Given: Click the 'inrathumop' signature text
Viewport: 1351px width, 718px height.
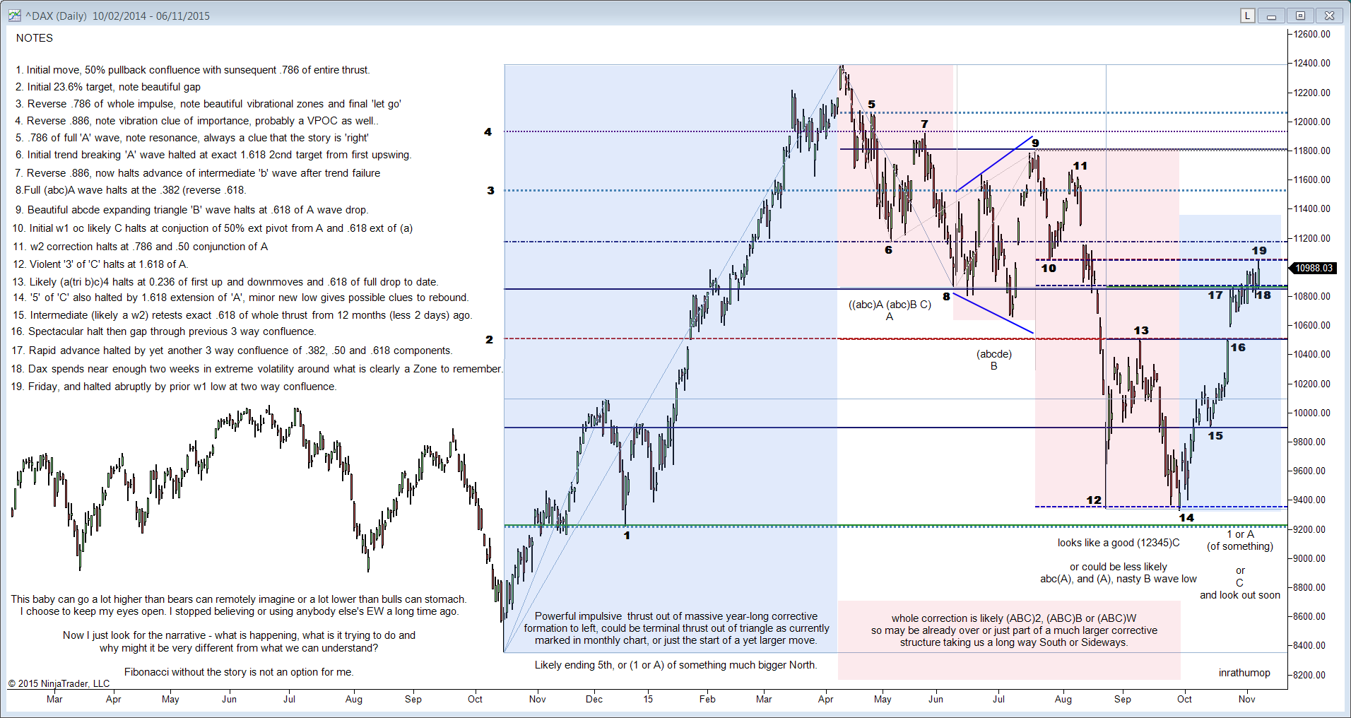Looking at the screenshot, I should (x=1244, y=673).
